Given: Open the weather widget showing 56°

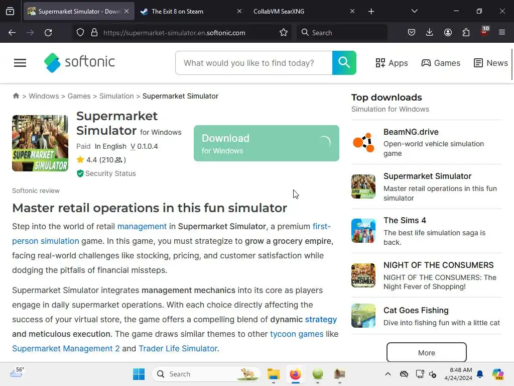Looking at the screenshot, I should (17, 372).
